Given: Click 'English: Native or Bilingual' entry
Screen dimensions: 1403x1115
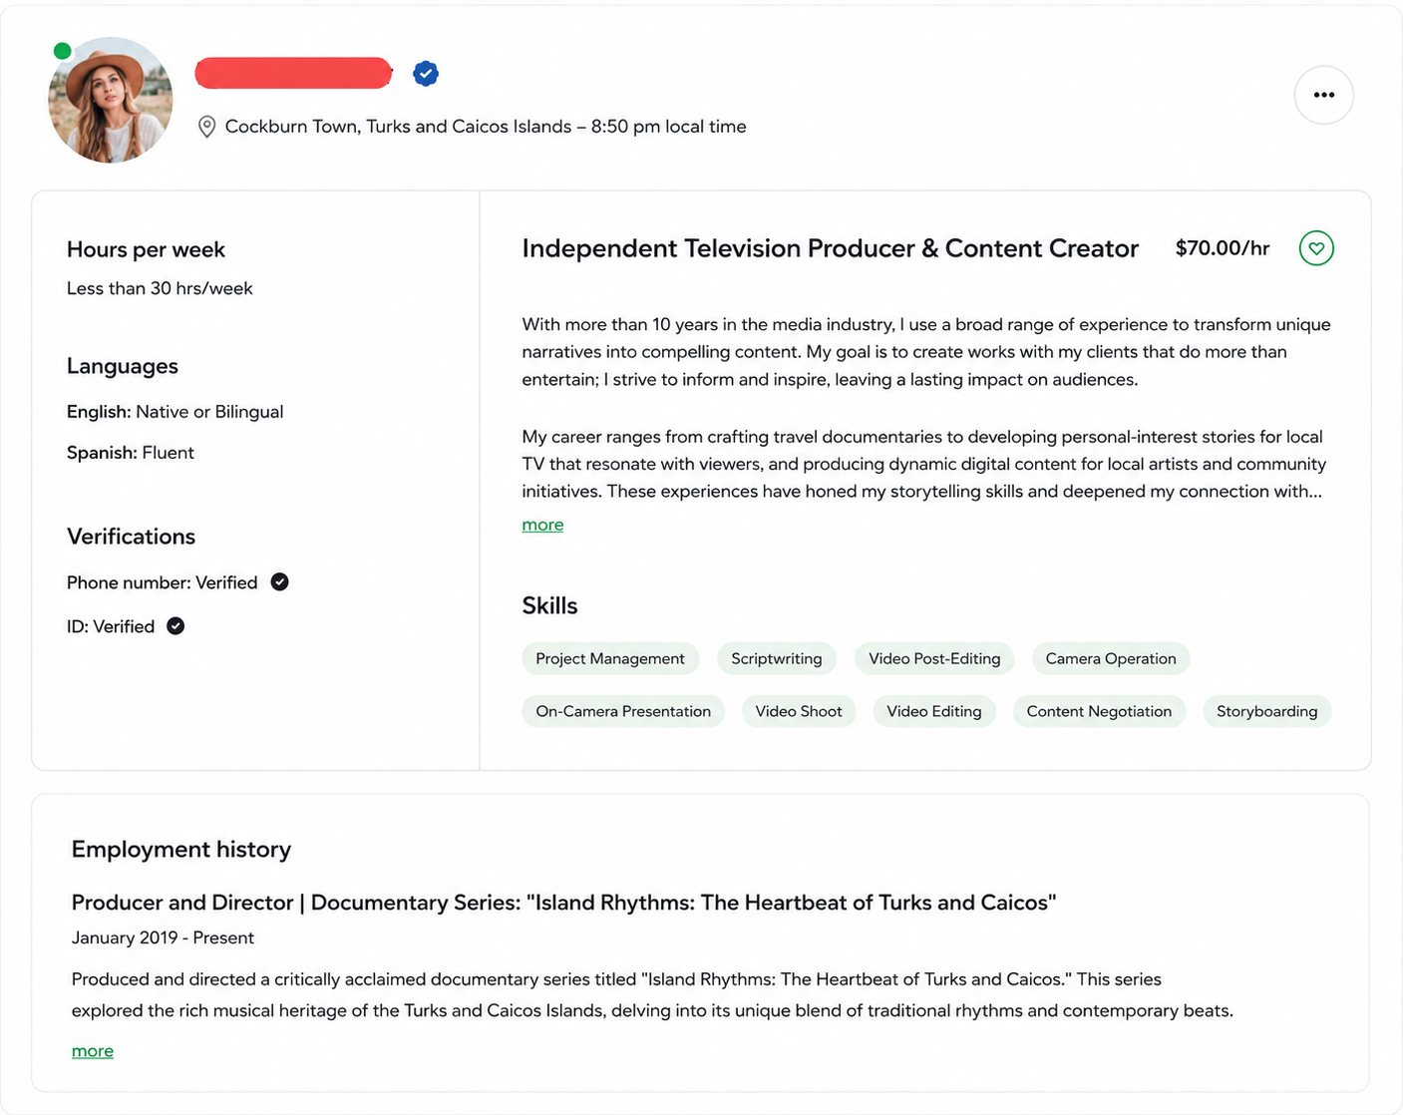Looking at the screenshot, I should (175, 412).
